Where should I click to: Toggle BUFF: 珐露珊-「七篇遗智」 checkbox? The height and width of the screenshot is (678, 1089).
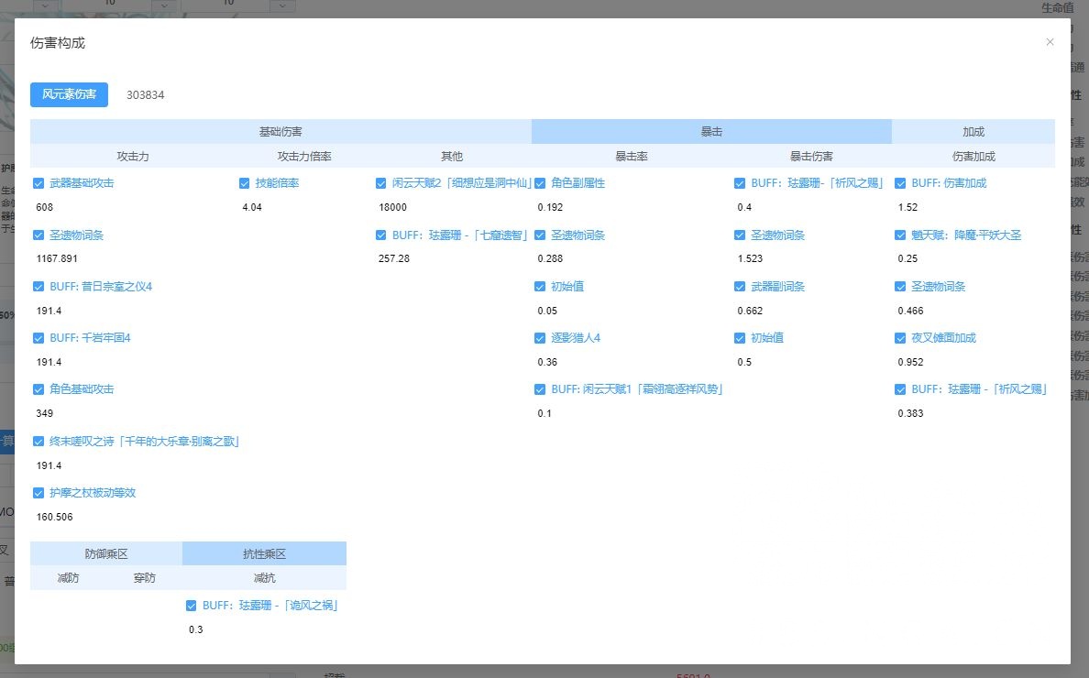tap(380, 235)
